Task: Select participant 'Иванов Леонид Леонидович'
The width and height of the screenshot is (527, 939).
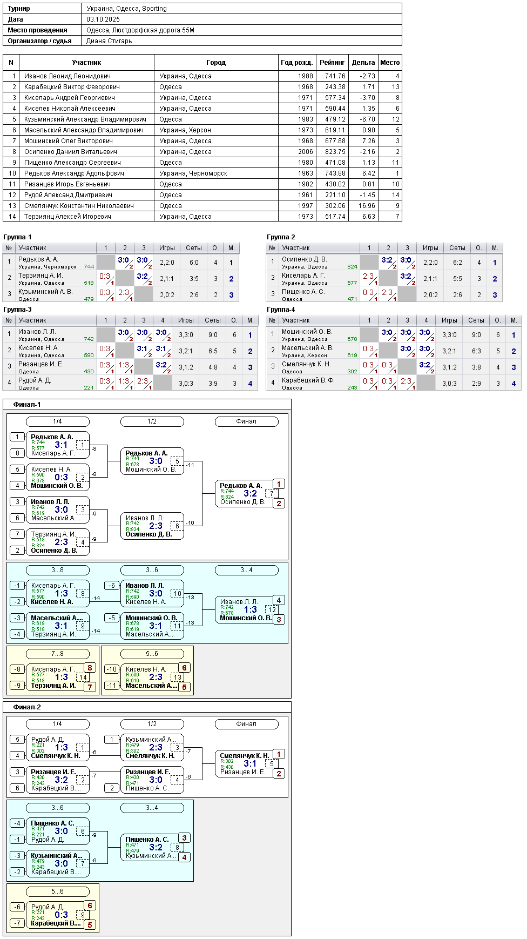Action: point(67,76)
